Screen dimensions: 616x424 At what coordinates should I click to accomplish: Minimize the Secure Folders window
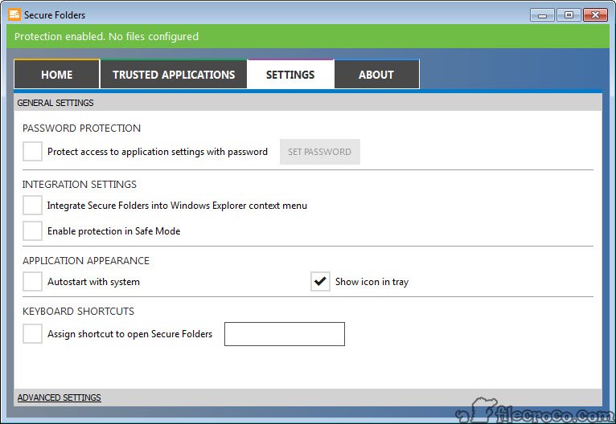[542, 15]
